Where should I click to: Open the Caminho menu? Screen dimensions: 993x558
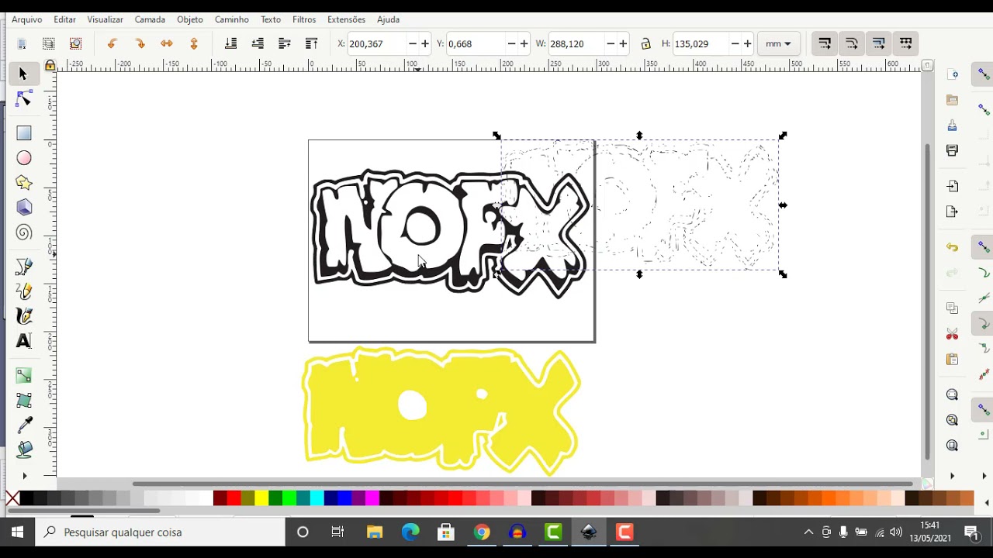[232, 19]
